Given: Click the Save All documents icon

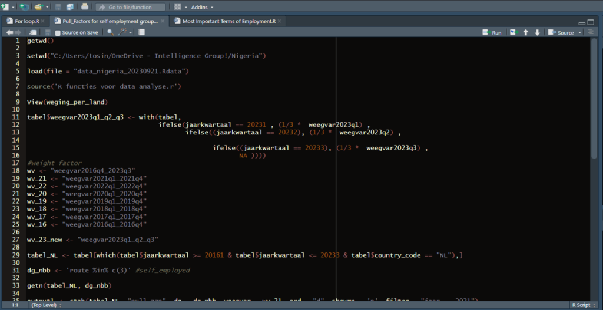Looking at the screenshot, I should click(x=69, y=7).
